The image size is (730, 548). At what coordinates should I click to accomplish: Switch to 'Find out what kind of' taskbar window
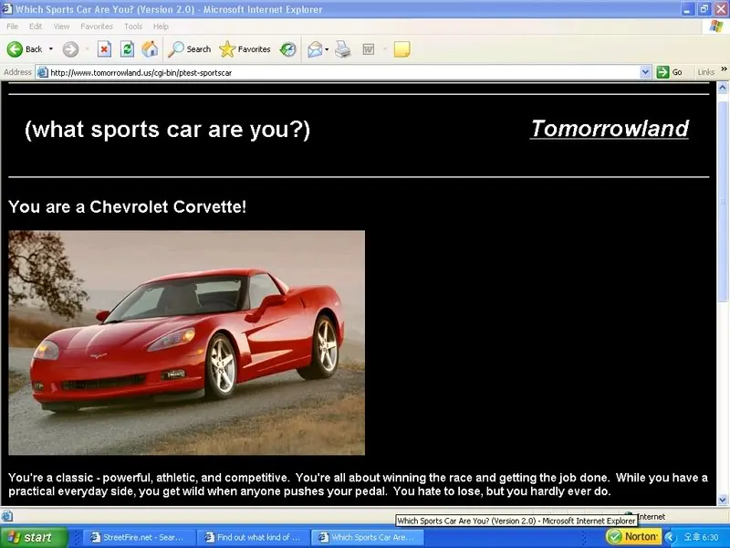coord(253,537)
